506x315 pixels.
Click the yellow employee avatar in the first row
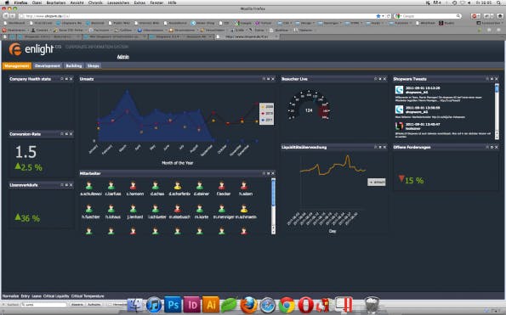point(177,186)
